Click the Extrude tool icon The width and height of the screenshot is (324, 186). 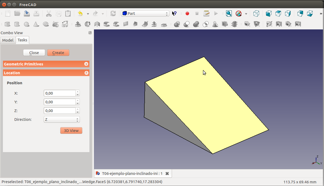[78, 24]
